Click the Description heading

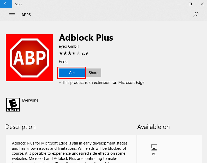[x=20, y=127]
